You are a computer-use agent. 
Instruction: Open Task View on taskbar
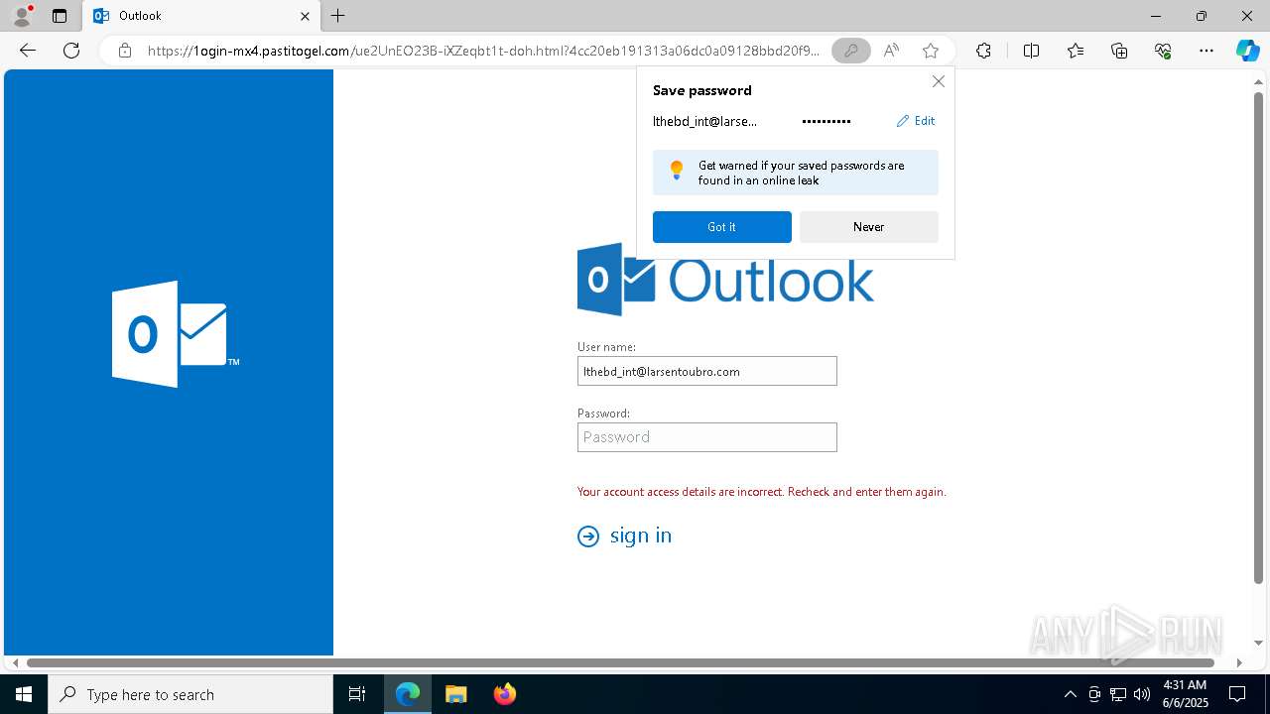(357, 694)
